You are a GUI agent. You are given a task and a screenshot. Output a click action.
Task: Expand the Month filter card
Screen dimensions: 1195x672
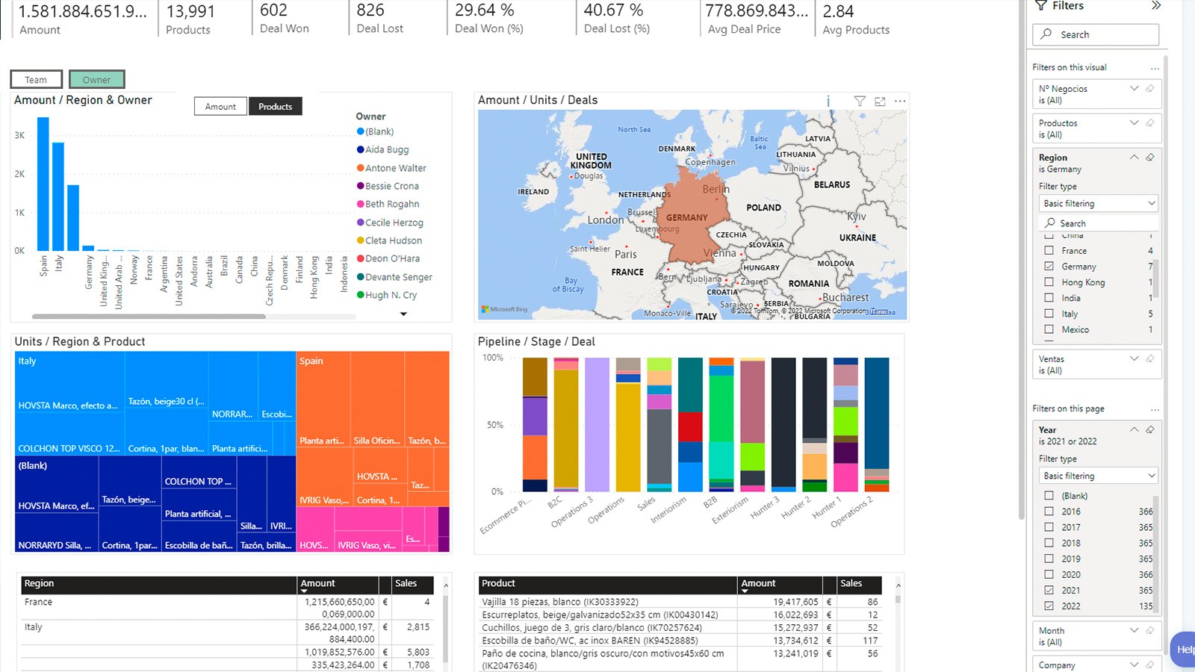[1134, 631]
